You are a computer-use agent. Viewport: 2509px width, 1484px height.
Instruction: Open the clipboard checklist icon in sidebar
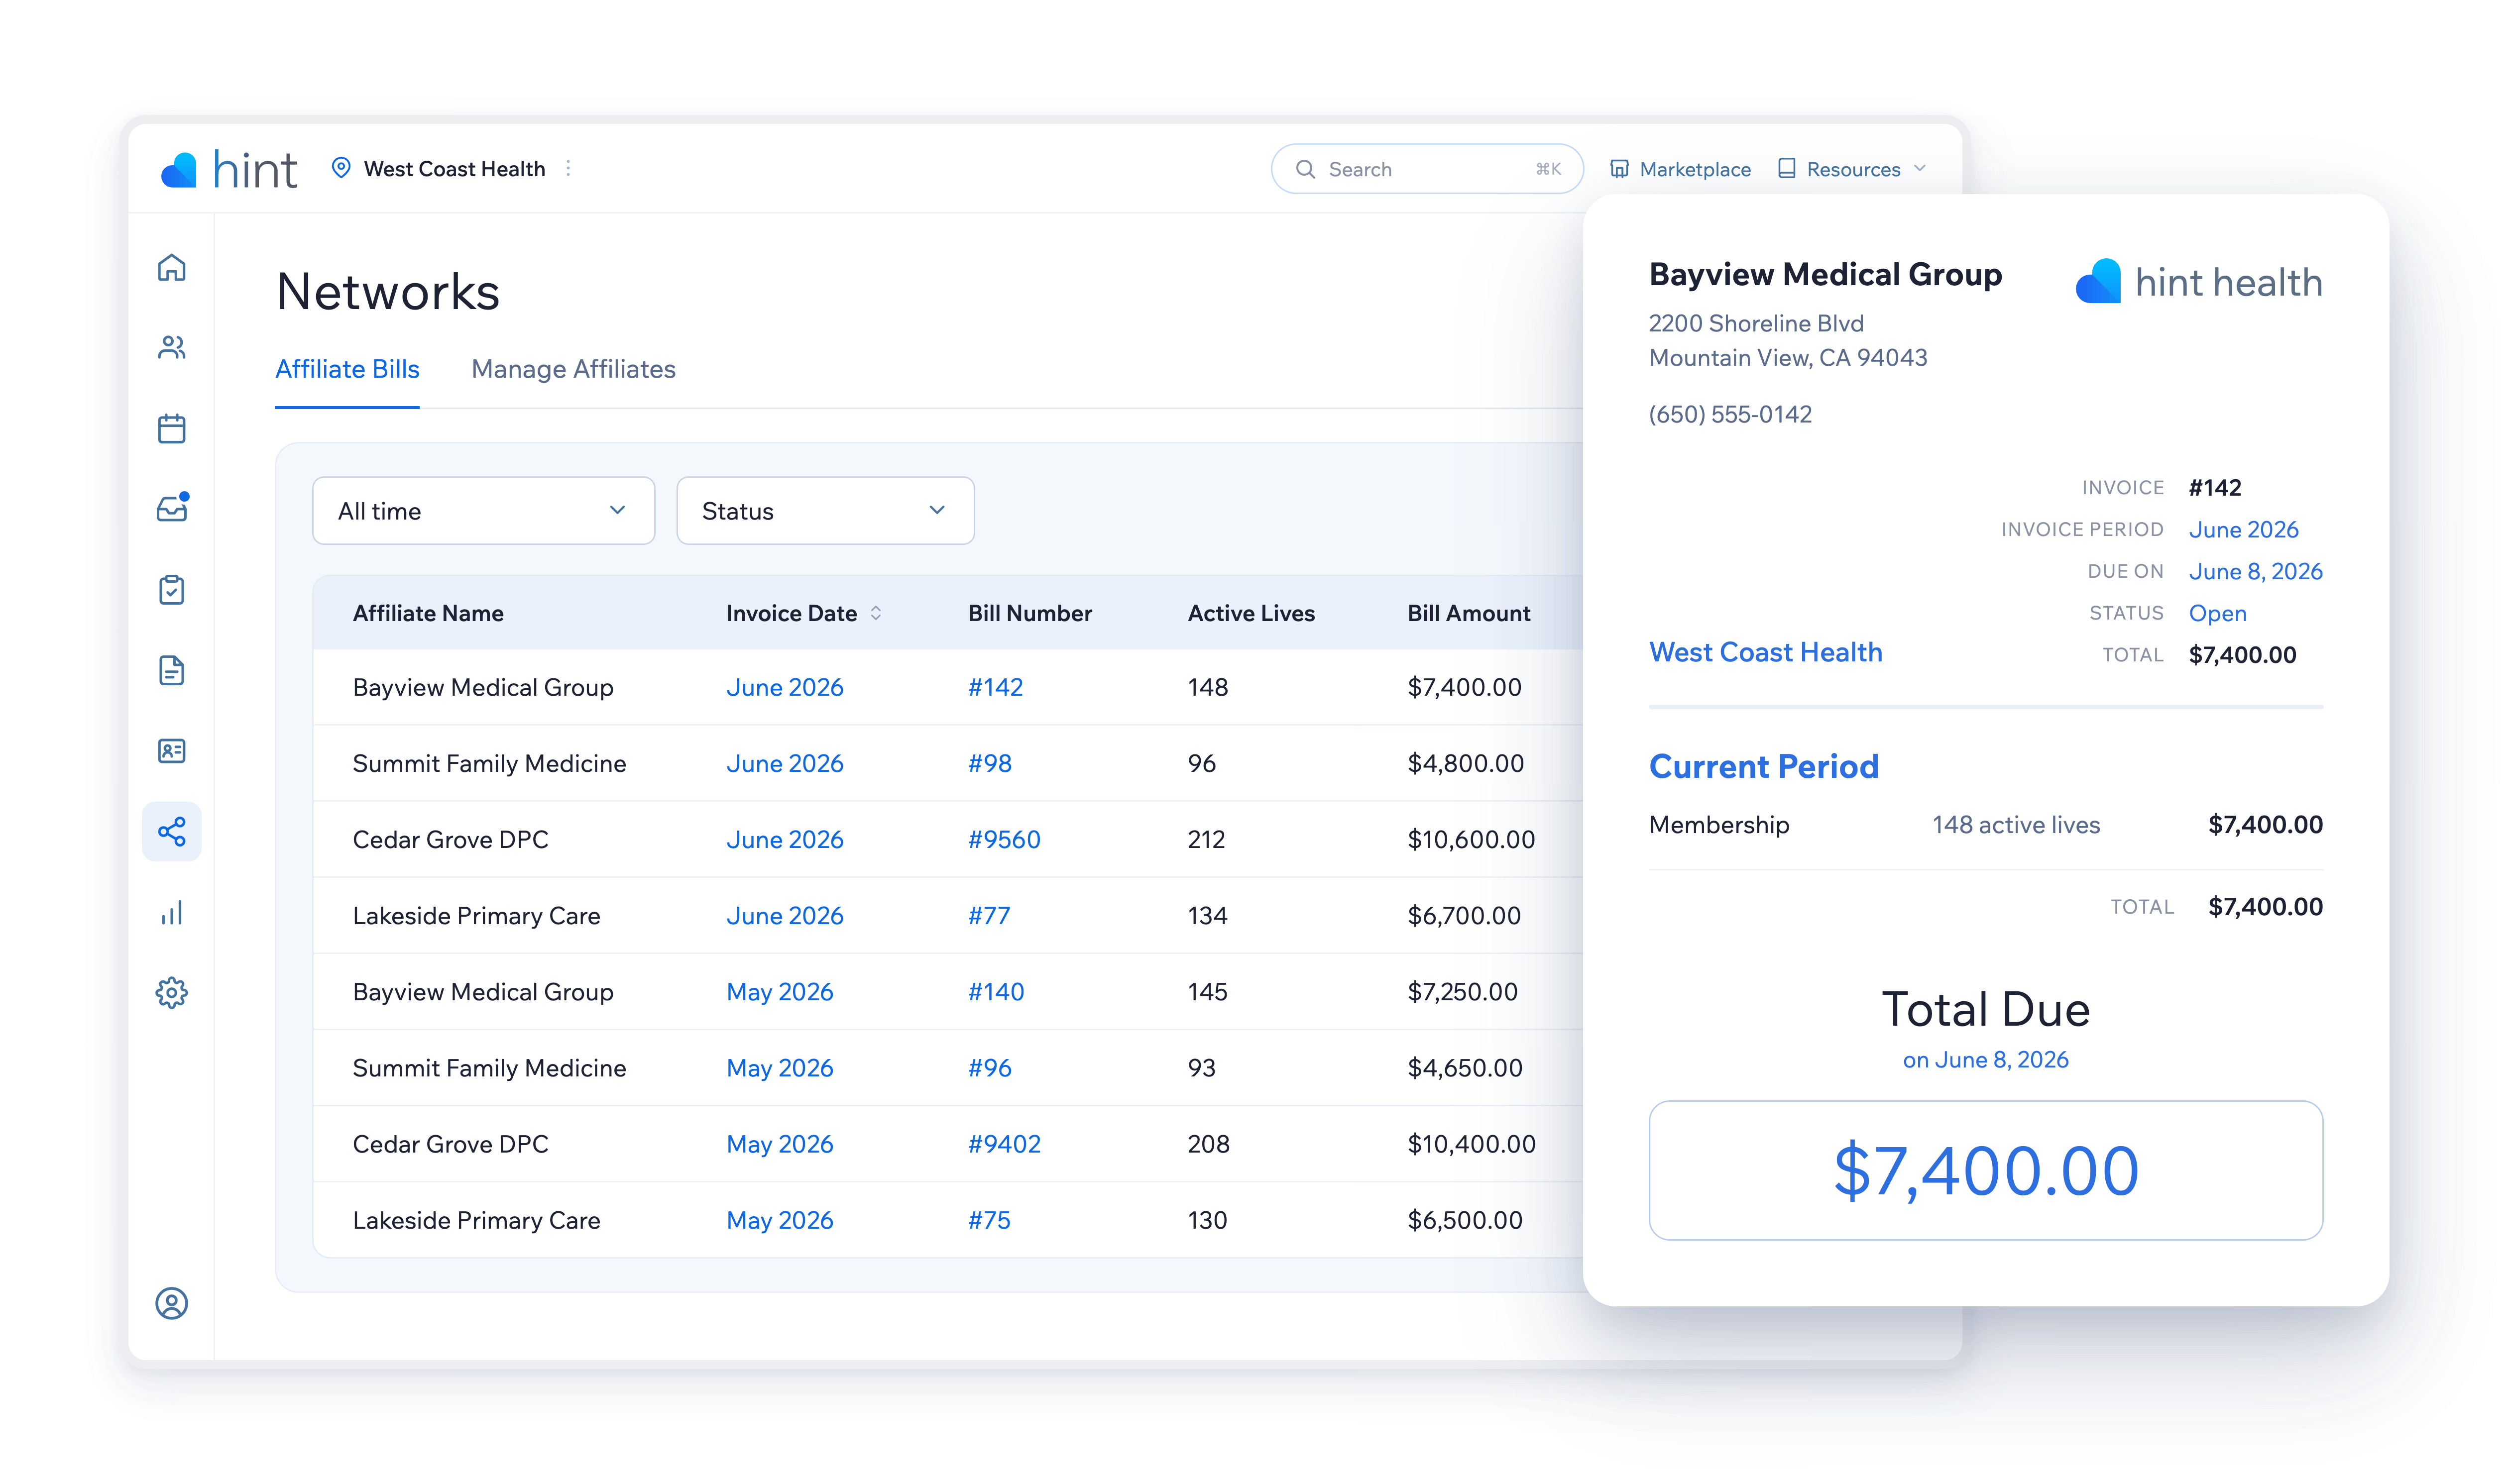[x=172, y=590]
